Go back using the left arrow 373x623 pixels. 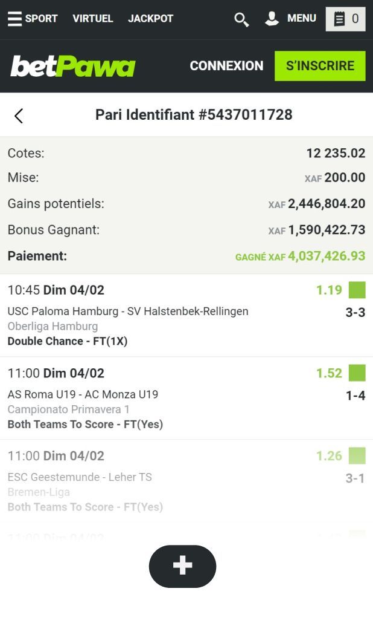pos(19,116)
